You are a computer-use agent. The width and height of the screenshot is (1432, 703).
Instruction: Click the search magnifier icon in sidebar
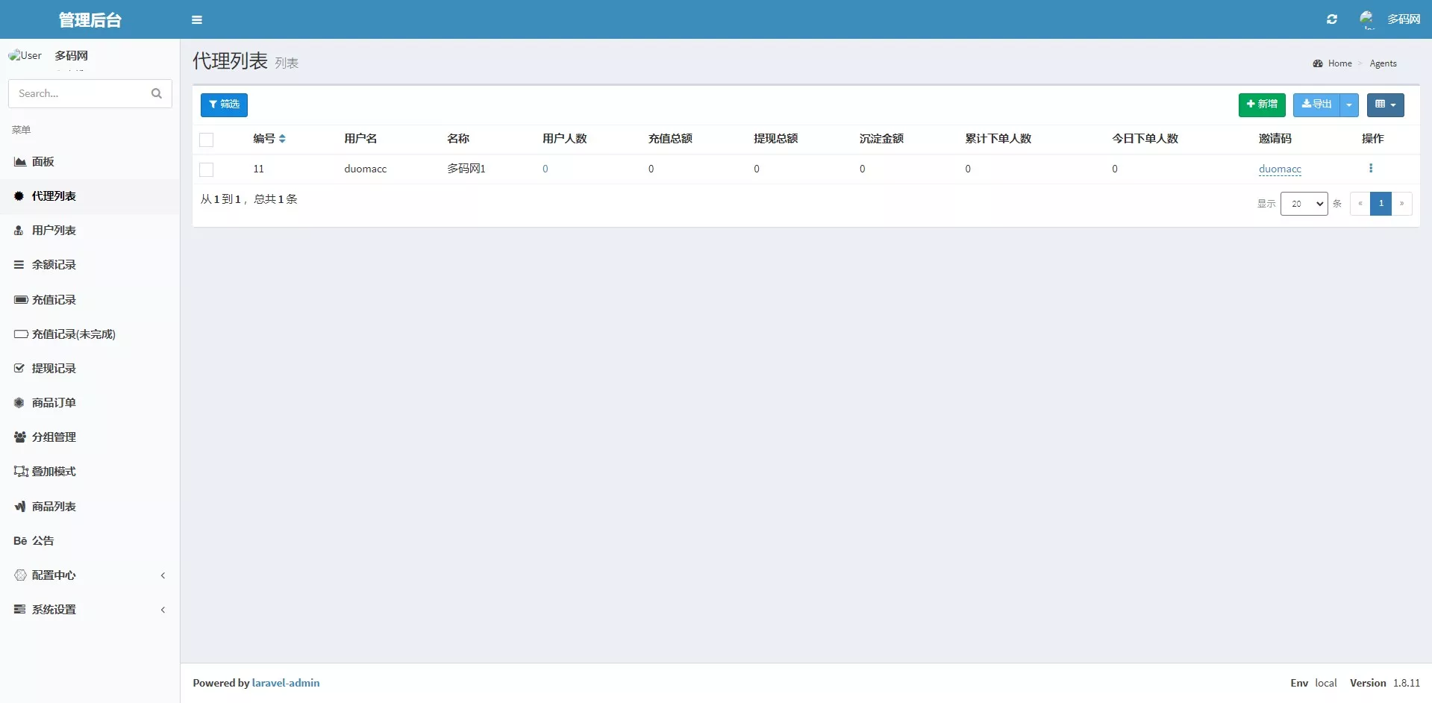point(157,93)
